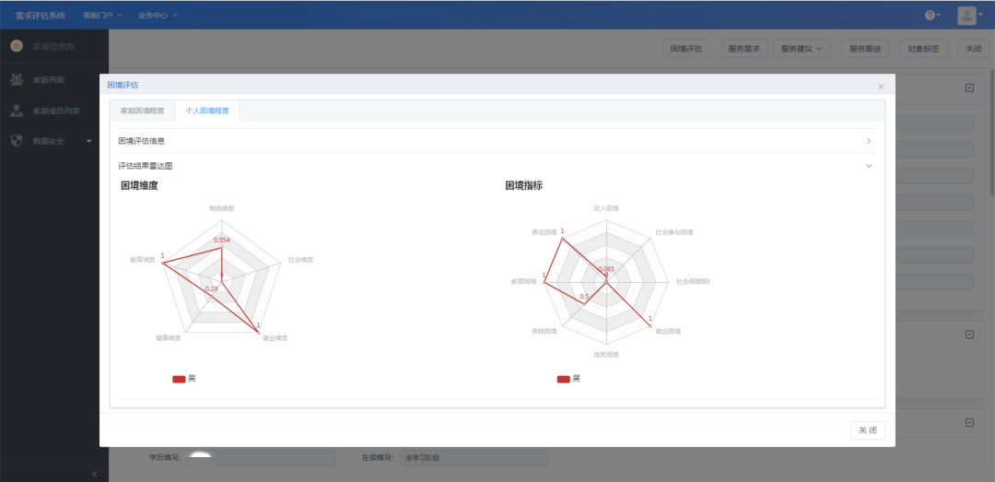Viewport: 995px width, 482px height.
Task: Toggle the 困境指标 chart red legend series
Action: [564, 378]
